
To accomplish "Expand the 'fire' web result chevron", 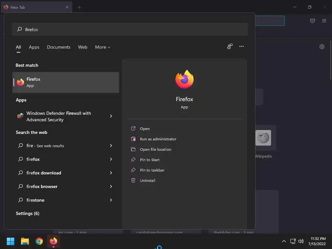I will point(111,146).
